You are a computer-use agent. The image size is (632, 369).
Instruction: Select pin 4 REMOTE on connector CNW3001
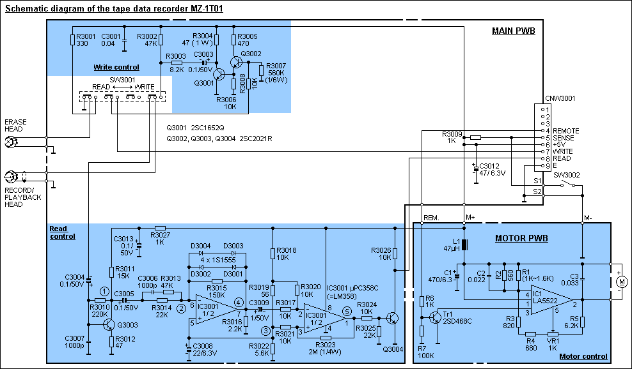[544, 130]
